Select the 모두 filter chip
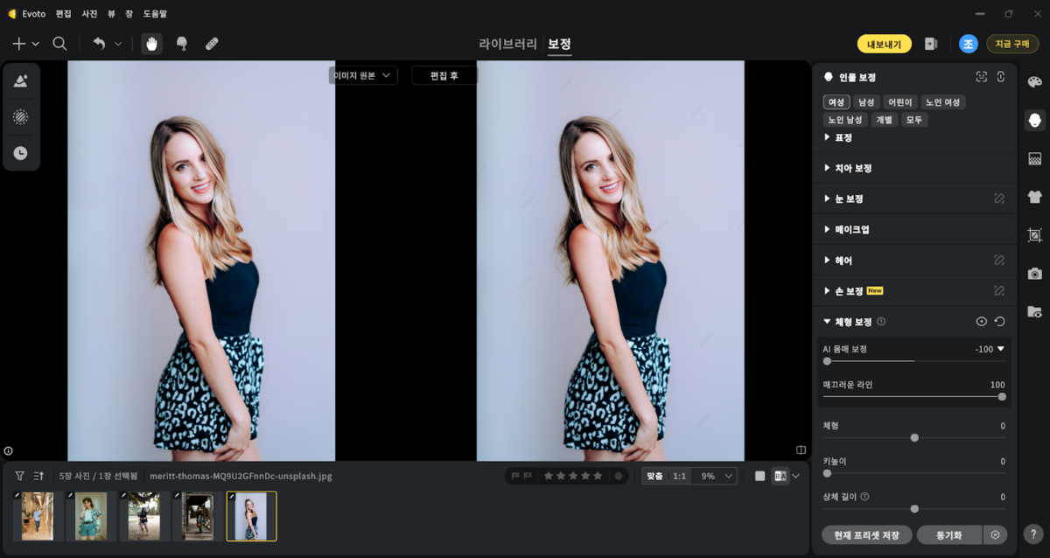Viewport: 1050px width, 558px height. click(x=914, y=120)
